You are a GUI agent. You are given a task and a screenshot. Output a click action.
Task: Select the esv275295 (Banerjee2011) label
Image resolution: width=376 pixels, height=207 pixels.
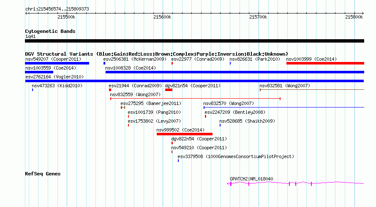click(151, 103)
